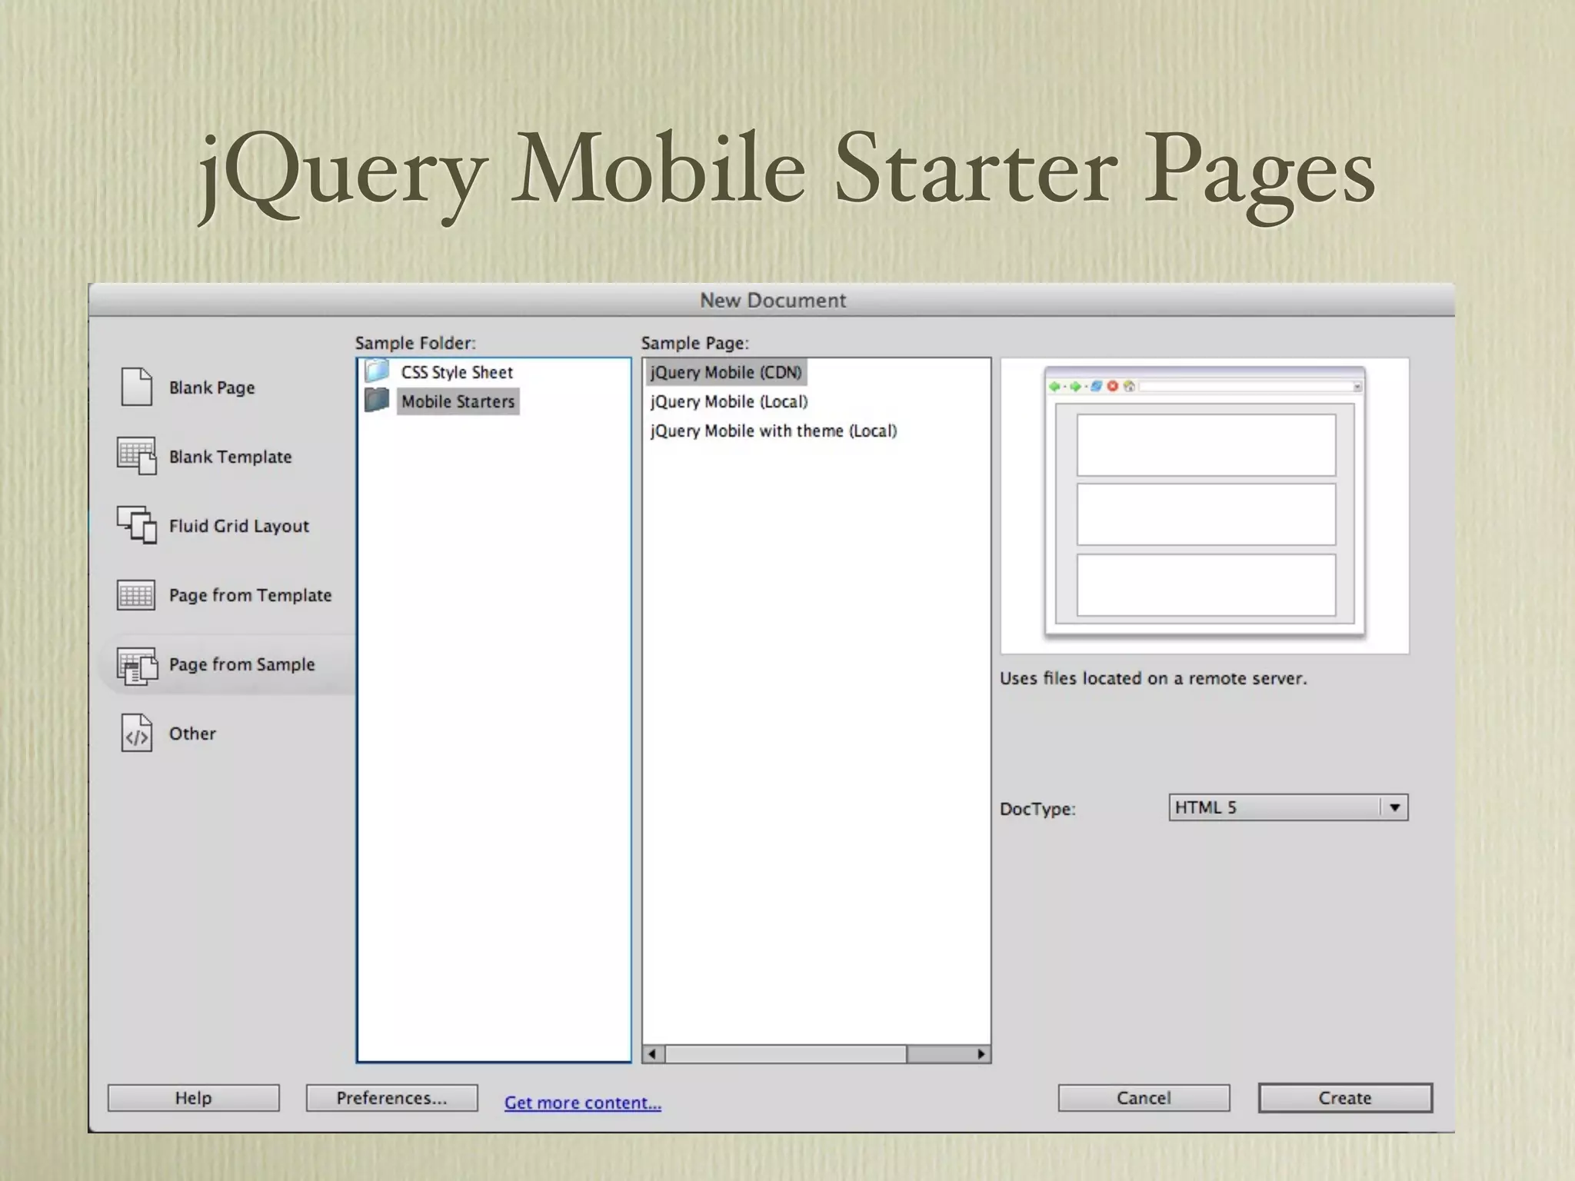Click the Blank Template icon
The height and width of the screenshot is (1181, 1575).
point(136,456)
